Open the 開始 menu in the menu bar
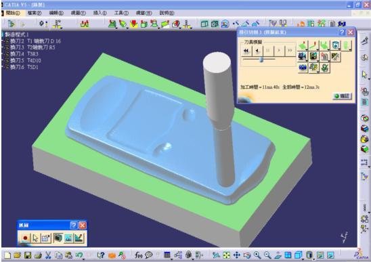The height and width of the screenshot is (262, 371). tap(13, 13)
